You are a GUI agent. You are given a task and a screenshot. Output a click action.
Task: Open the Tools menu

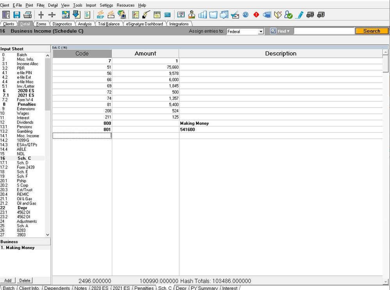77,5
